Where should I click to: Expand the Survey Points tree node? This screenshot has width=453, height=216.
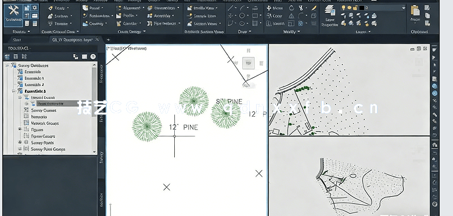click(20, 142)
